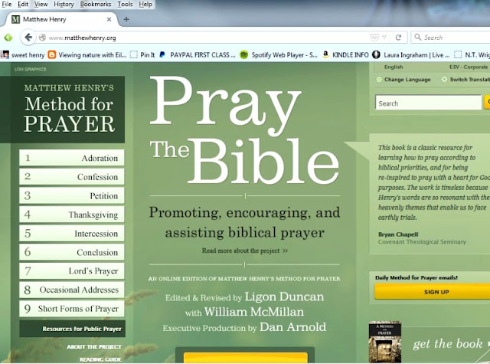Click Bryan Chapell quote attribution
490x364 pixels.
[398, 234]
